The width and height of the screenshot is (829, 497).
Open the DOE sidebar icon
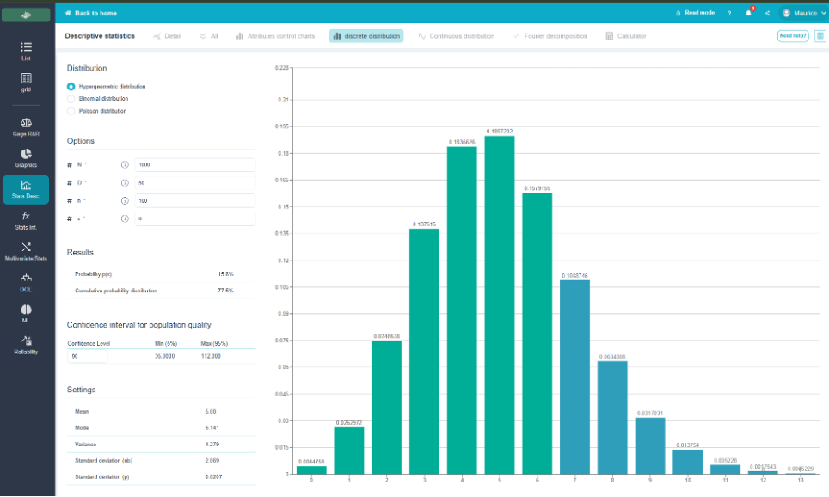coord(26,278)
